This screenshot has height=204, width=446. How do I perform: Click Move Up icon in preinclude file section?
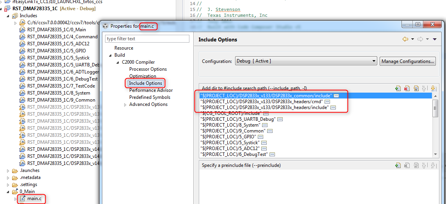(425, 165)
